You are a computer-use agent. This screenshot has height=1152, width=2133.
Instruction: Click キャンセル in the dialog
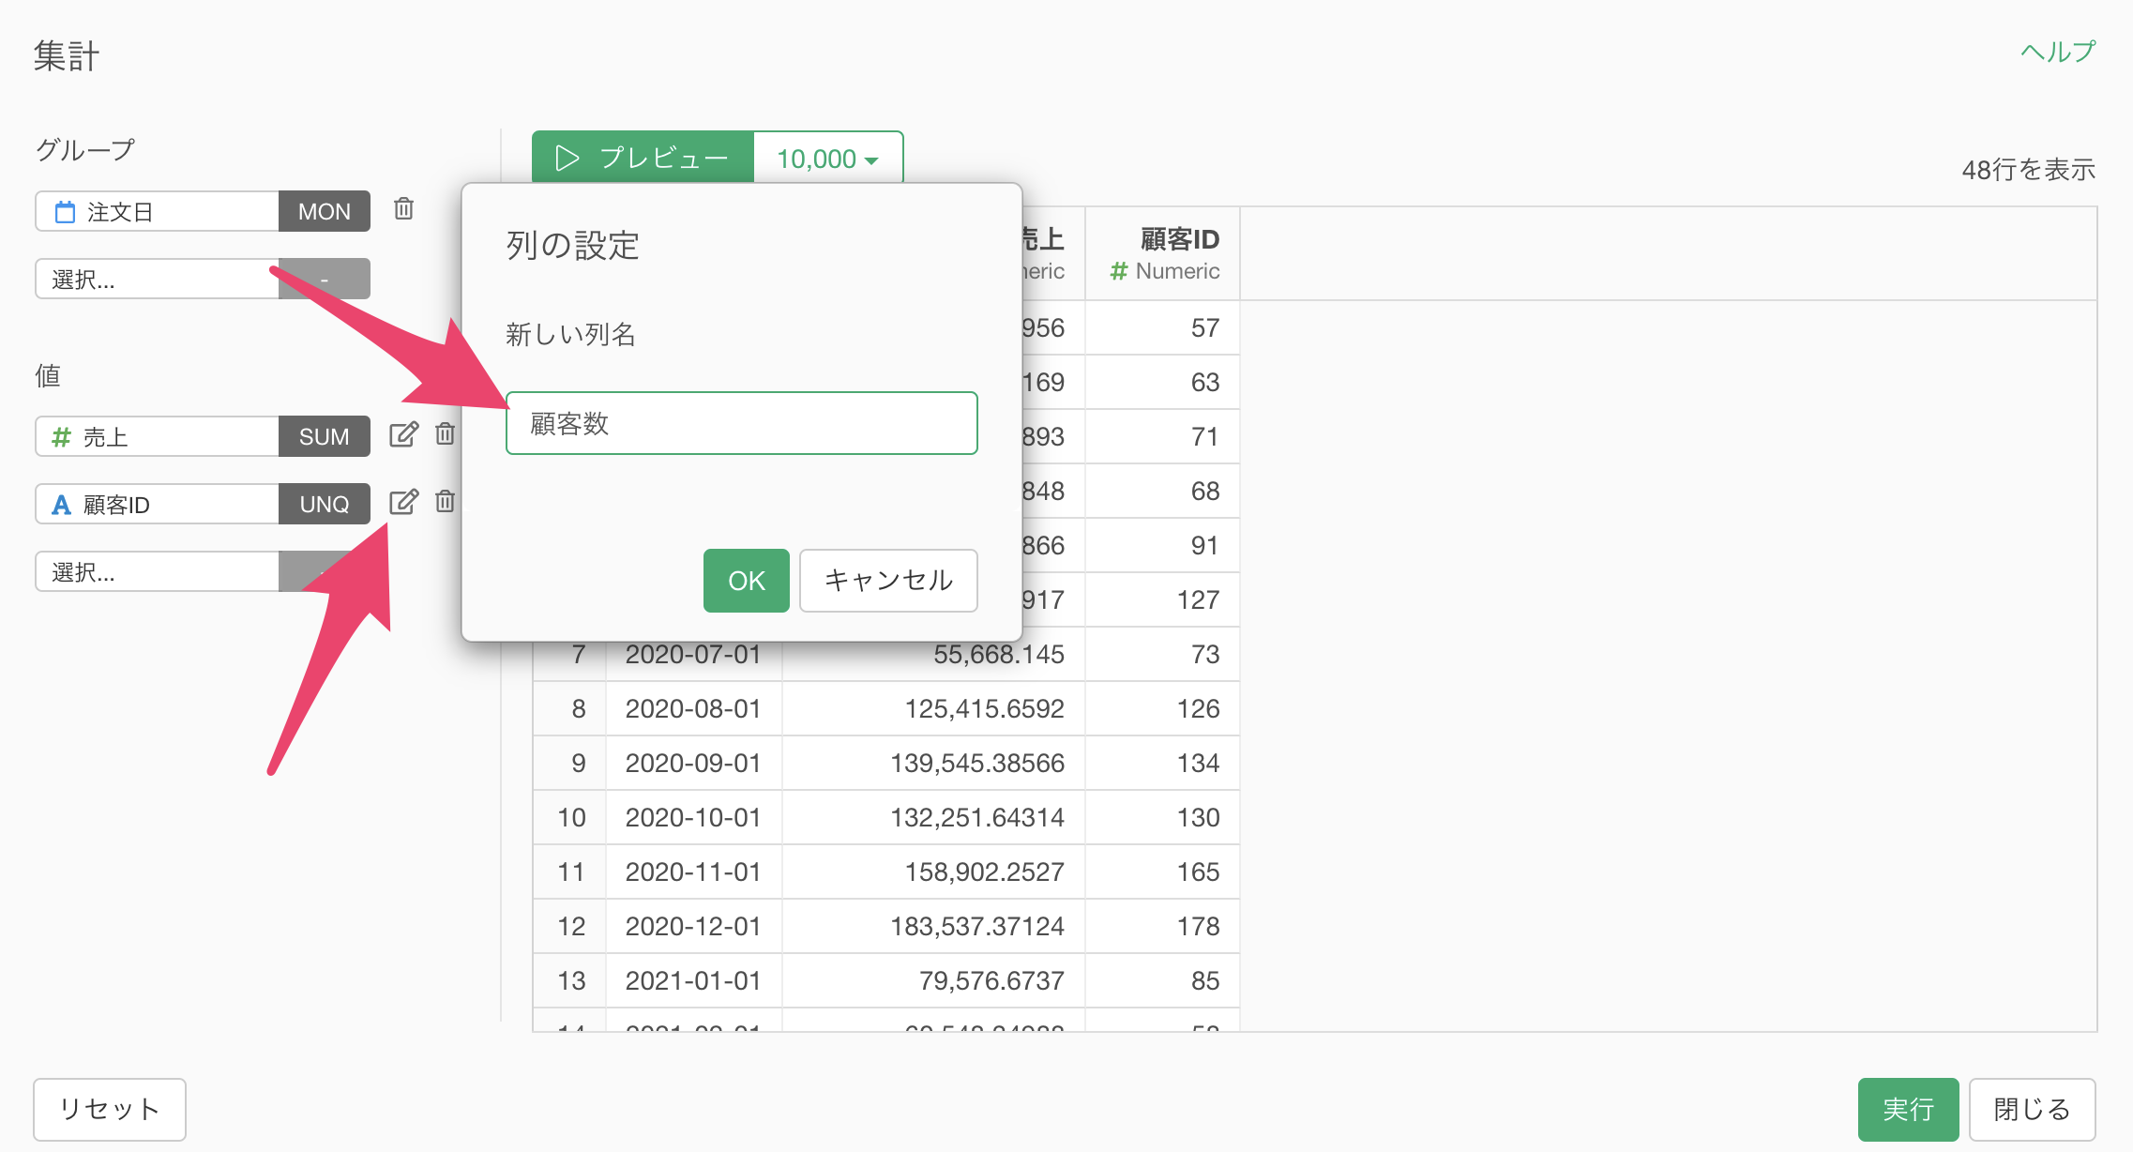pyautogui.click(x=888, y=581)
